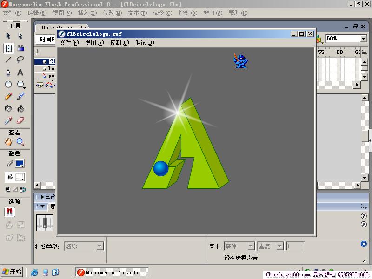Click the Accessibility panel icon
The width and height of the screenshot is (372, 279).
(364, 244)
